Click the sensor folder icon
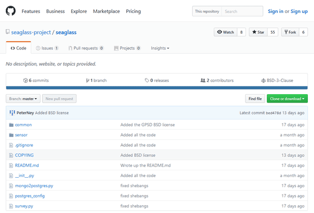Image resolution: width=314 pixels, height=213 pixels. pyautogui.click(x=11, y=135)
